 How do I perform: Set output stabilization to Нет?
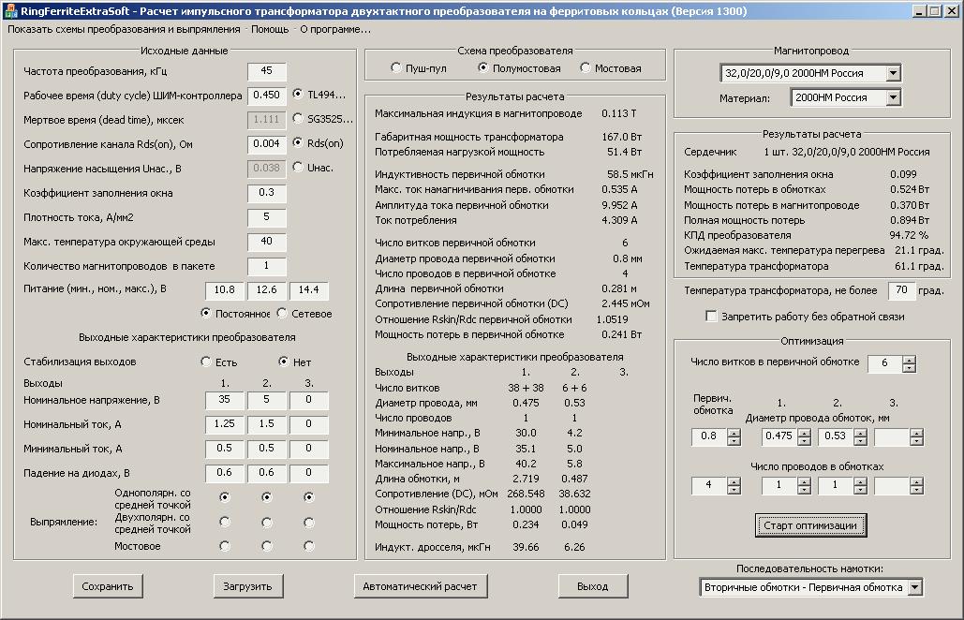(295, 362)
